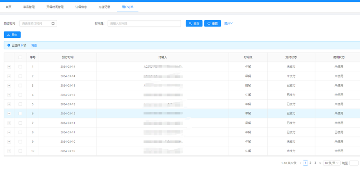Select the 用户订单 tab
The image size is (360, 171).
coord(128,7)
